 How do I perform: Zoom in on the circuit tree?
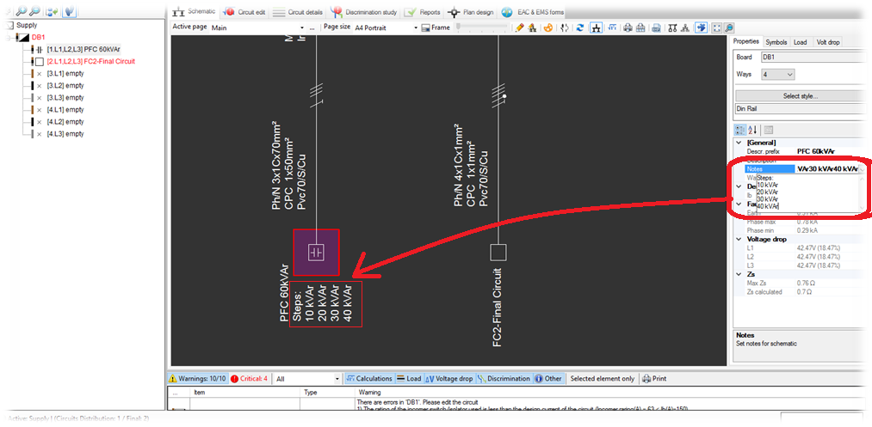pyautogui.click(x=22, y=10)
